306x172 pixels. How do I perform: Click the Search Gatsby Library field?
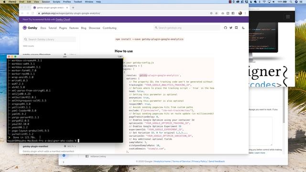click(49, 39)
